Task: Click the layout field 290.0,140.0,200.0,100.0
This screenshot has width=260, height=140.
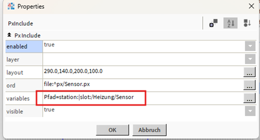Action: coord(143,72)
